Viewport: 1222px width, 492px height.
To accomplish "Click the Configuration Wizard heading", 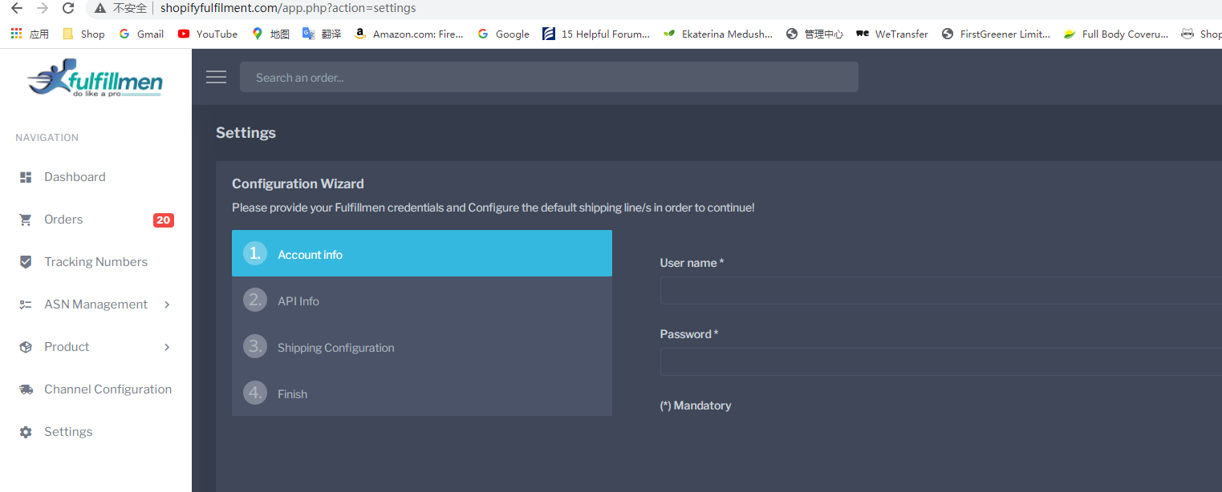I will pos(298,183).
